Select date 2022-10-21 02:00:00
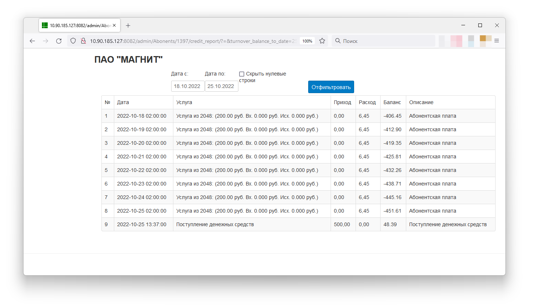 142,157
